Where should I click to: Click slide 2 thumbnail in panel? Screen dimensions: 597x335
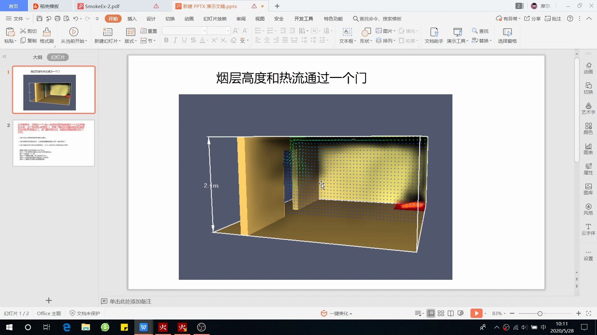pos(53,143)
